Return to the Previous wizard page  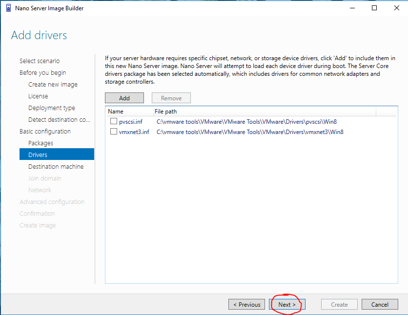point(246,304)
